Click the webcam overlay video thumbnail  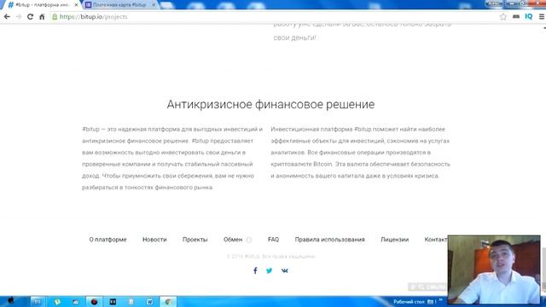pos(494,269)
